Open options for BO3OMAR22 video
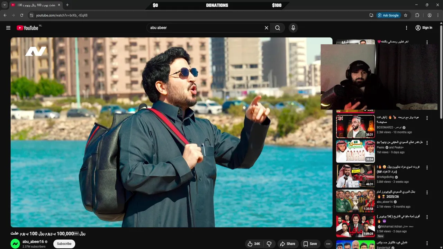 click(x=427, y=118)
